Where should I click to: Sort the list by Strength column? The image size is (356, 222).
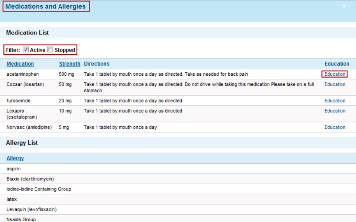coord(69,63)
